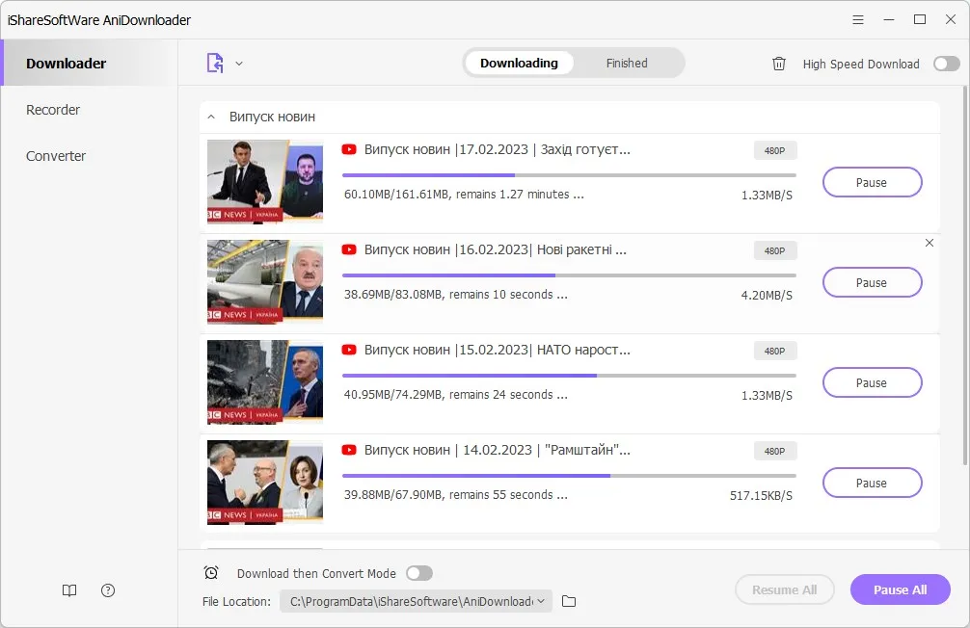Image resolution: width=970 pixels, height=628 pixels.
Task: Open the dropdown arrow beside paste URL icon
Action: (x=239, y=63)
